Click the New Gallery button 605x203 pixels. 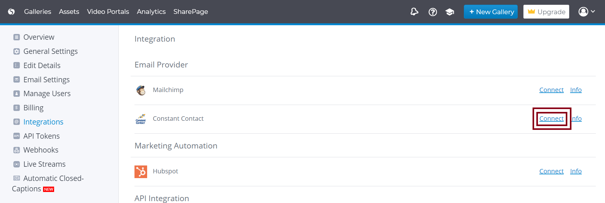tap(490, 12)
